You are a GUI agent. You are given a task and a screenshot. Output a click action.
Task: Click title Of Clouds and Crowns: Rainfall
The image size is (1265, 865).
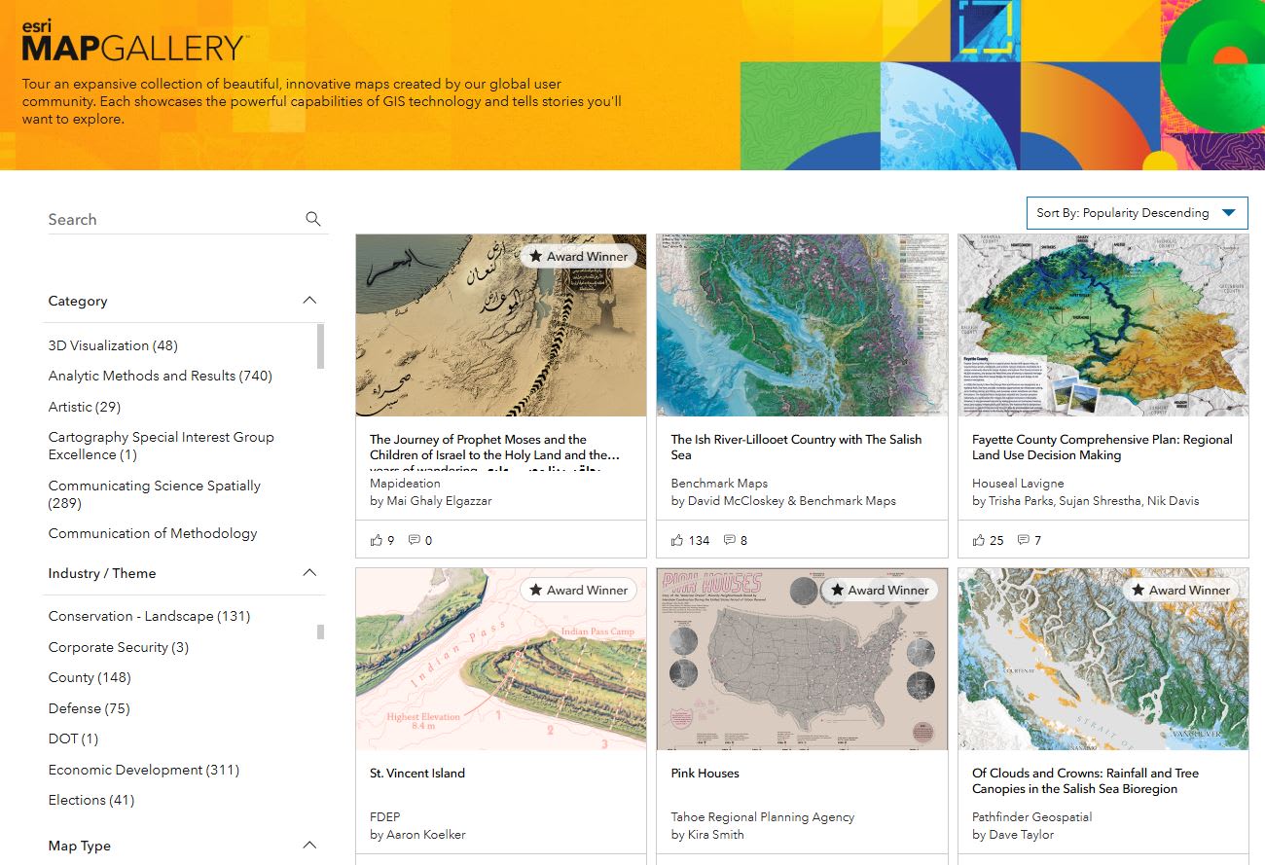click(1086, 780)
